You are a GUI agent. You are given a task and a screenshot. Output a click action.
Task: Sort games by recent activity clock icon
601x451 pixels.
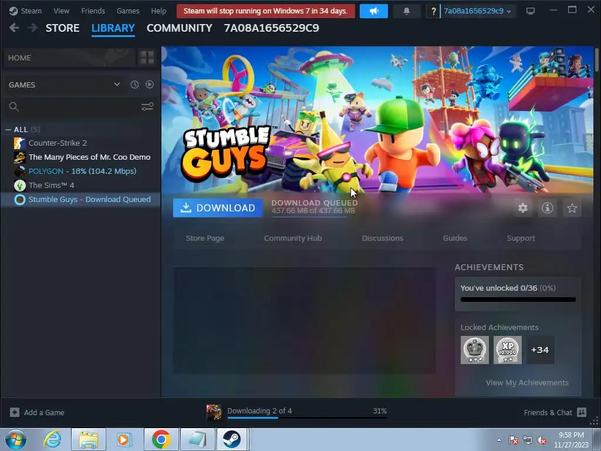[x=134, y=85]
